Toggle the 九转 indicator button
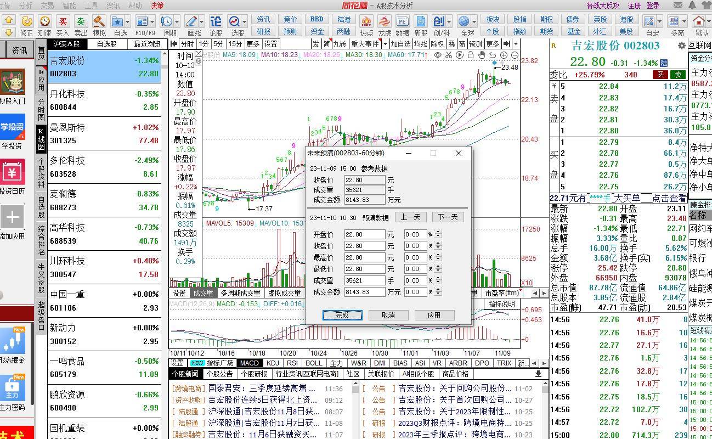This screenshot has height=439, width=712. [x=340, y=44]
